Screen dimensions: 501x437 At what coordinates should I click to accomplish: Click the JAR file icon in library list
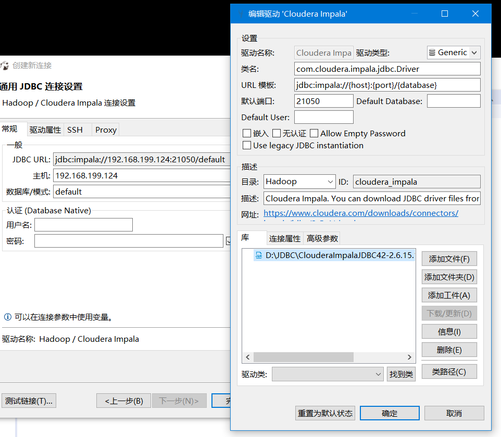259,255
